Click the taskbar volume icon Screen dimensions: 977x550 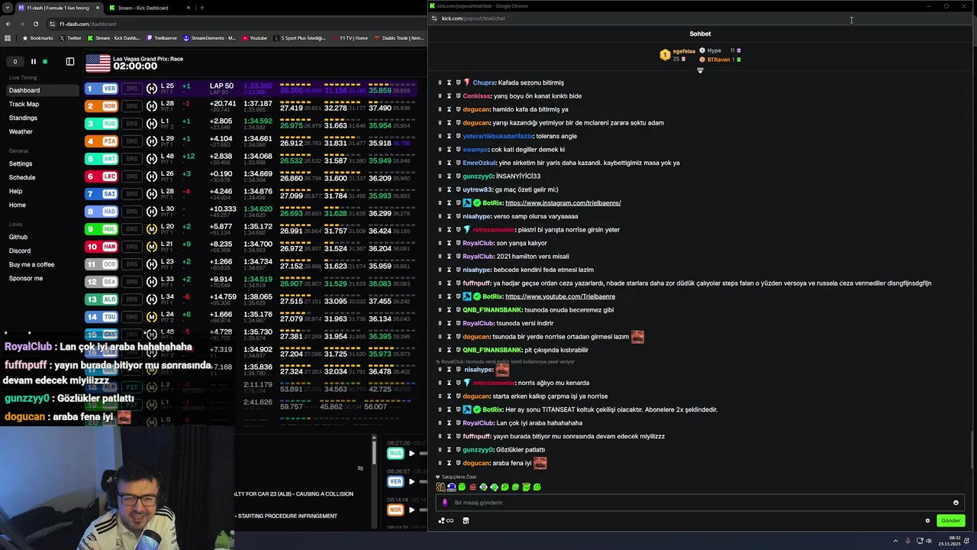pos(929,541)
